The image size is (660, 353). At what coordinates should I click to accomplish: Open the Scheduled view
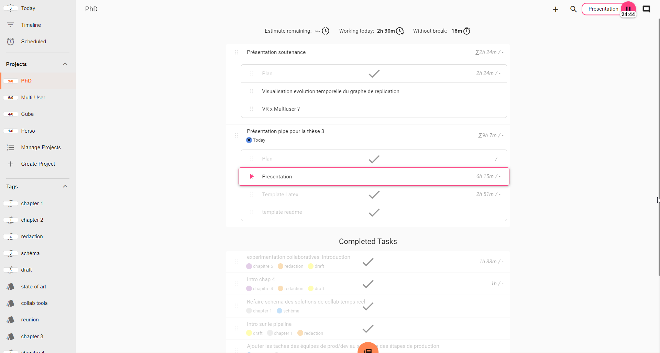coord(33,42)
